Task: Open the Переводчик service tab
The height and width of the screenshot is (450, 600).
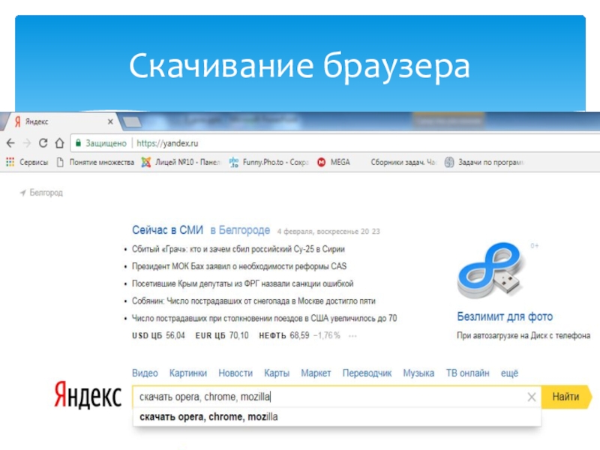Action: click(x=367, y=373)
